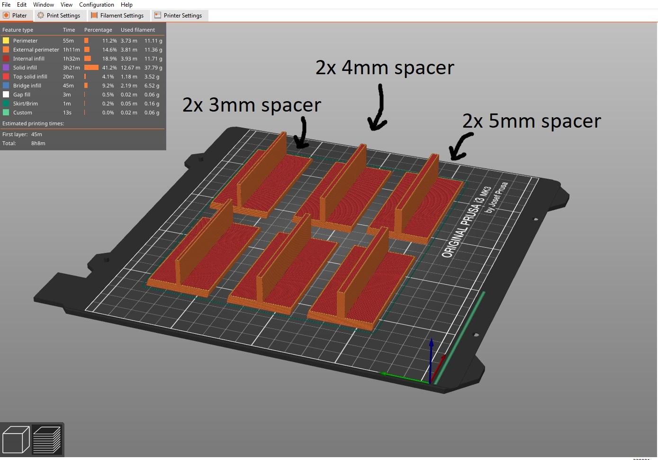Click the Custom feature time 13s
The height and width of the screenshot is (460, 658).
click(x=67, y=113)
